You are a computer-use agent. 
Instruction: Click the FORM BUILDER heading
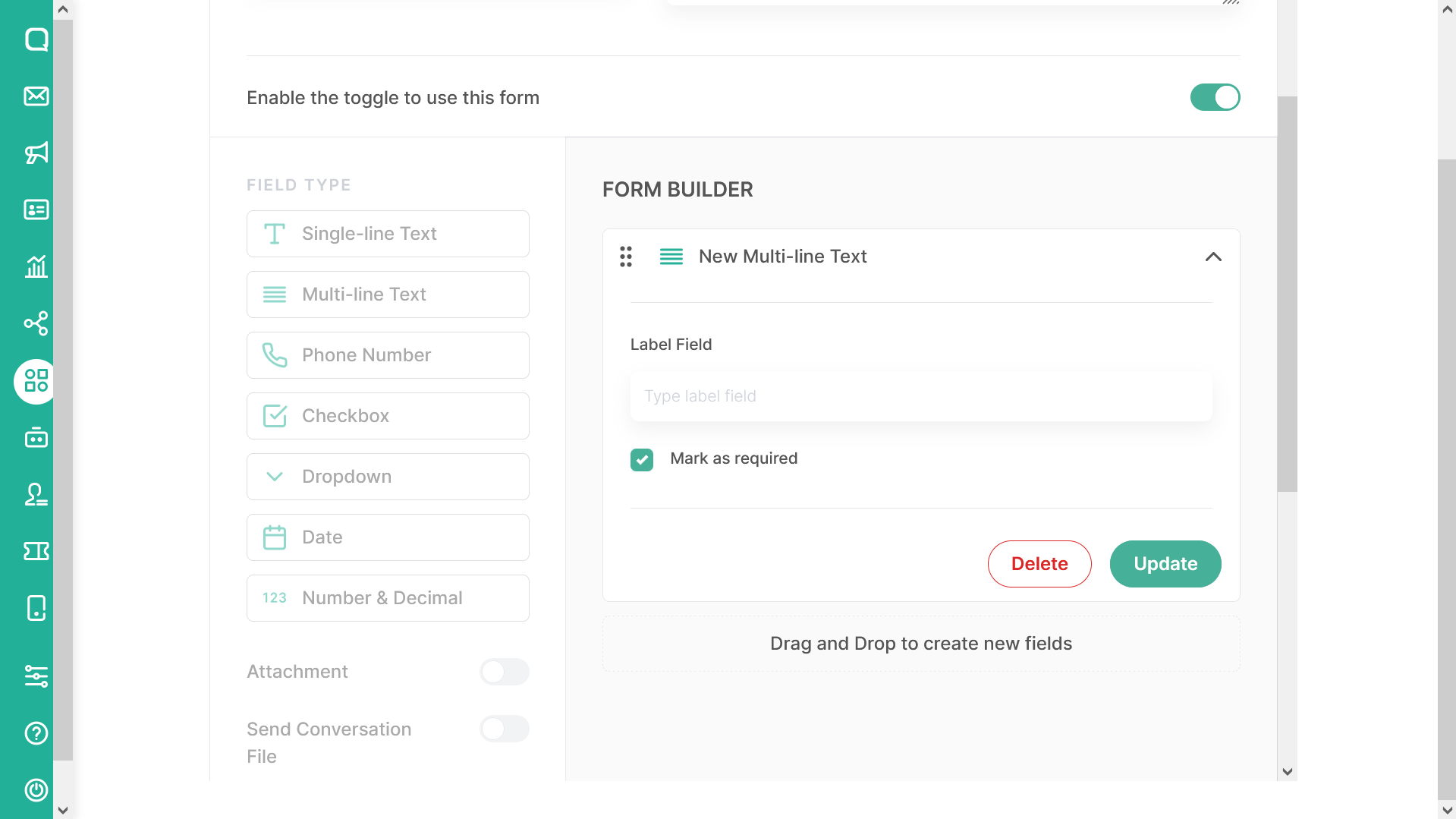pos(678,190)
